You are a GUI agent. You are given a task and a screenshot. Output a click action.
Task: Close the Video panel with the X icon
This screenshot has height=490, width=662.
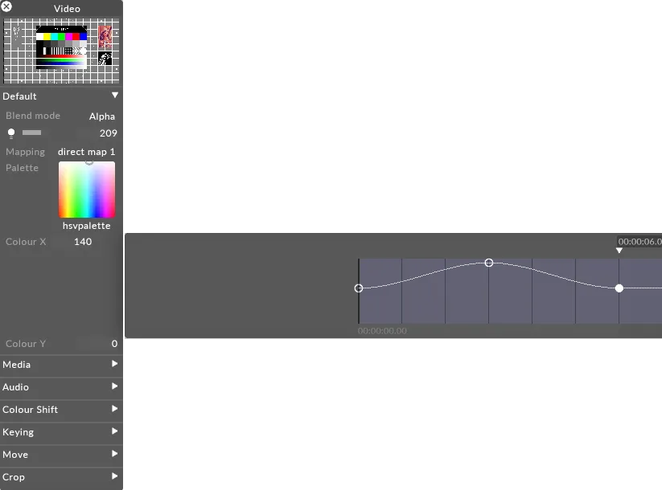pyautogui.click(x=6, y=6)
